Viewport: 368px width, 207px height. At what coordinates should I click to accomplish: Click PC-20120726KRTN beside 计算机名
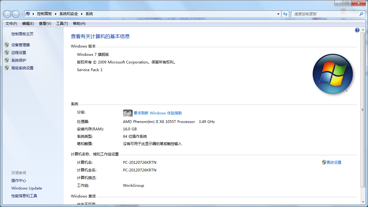pyautogui.click(x=140, y=163)
